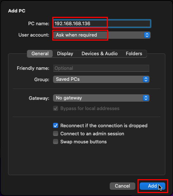The height and width of the screenshot is (196, 173).
Task: Click the User account up-down chevron icon
Action: point(147,35)
